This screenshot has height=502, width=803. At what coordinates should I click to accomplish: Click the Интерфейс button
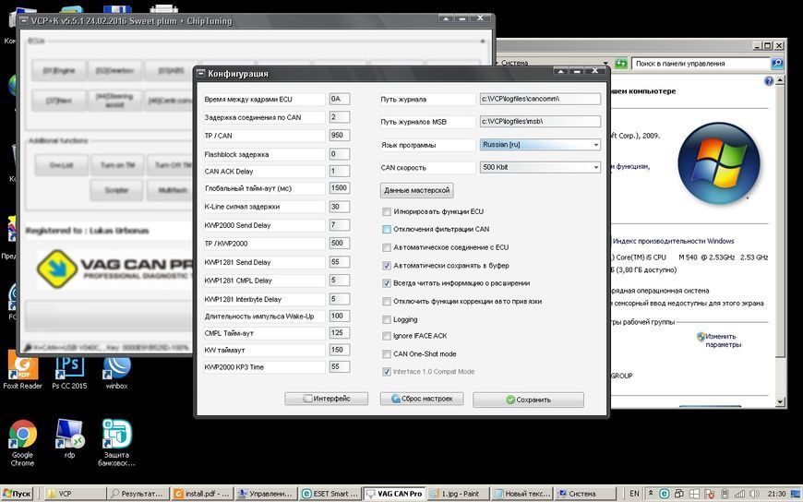326,399
